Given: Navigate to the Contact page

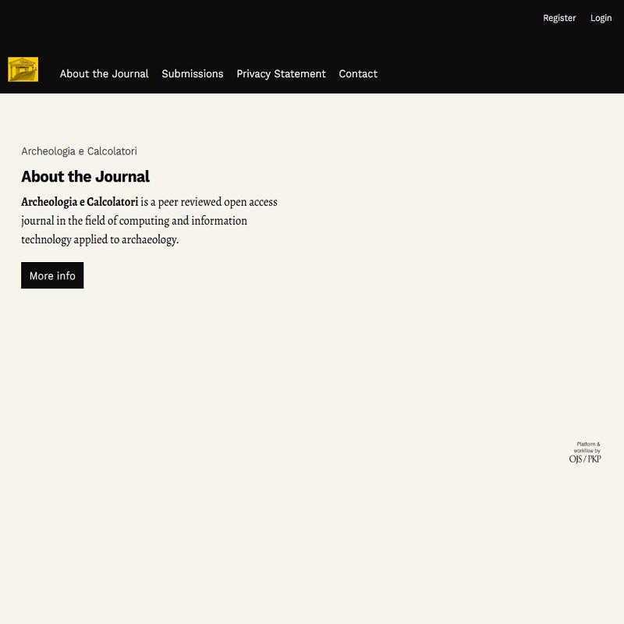Looking at the screenshot, I should coord(358,73).
